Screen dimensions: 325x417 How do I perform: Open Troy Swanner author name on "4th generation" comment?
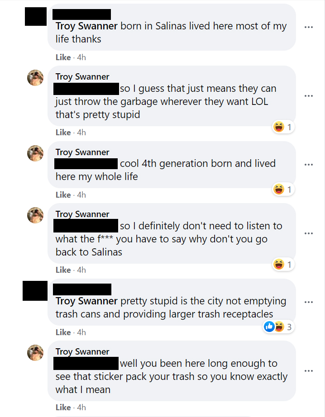point(82,152)
